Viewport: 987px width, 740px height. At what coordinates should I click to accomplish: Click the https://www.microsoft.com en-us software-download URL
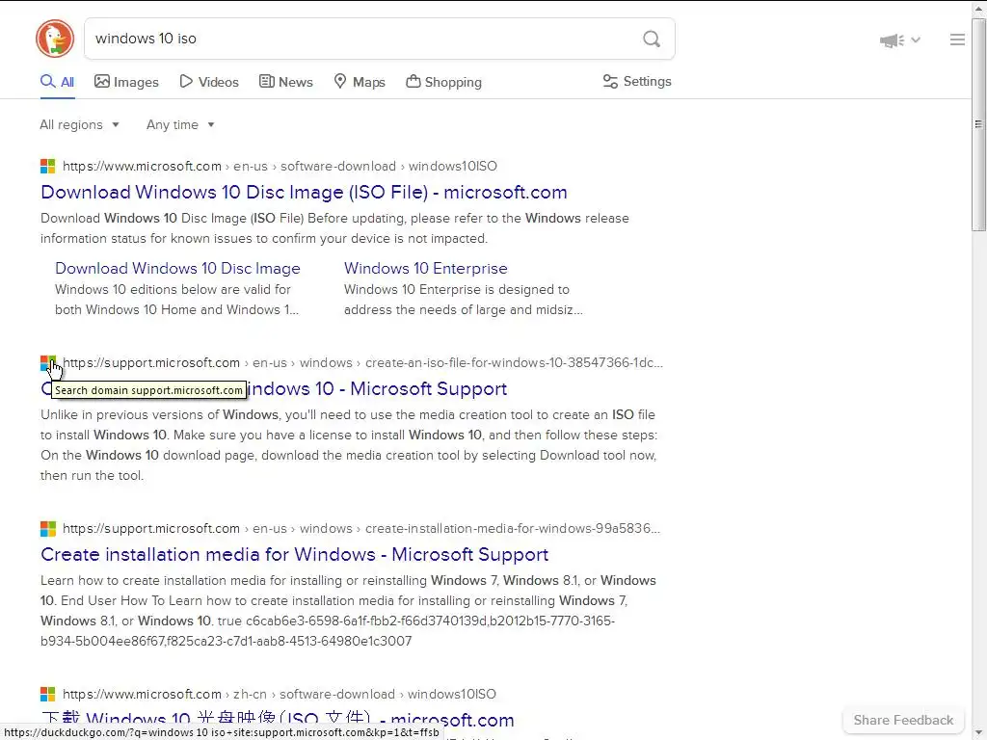(x=280, y=166)
